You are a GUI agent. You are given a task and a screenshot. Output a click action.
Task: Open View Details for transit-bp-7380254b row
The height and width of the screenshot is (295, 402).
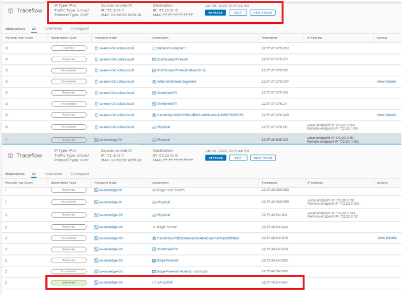point(386,238)
